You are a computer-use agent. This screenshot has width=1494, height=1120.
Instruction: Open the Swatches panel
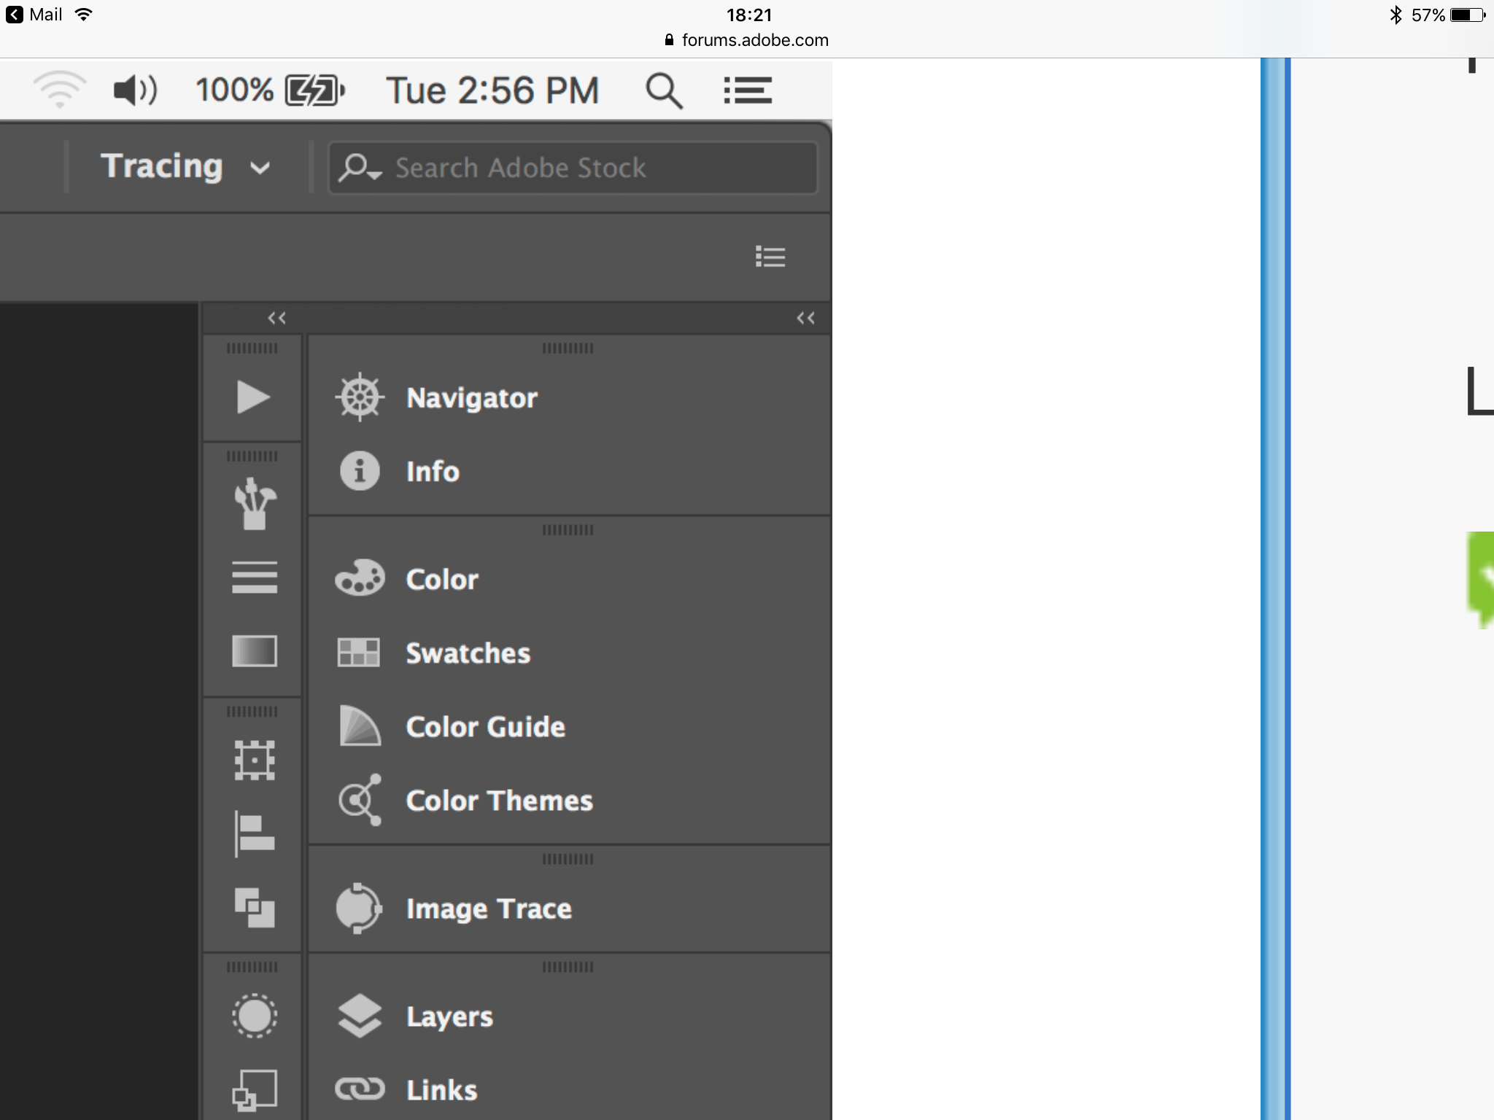pos(468,653)
